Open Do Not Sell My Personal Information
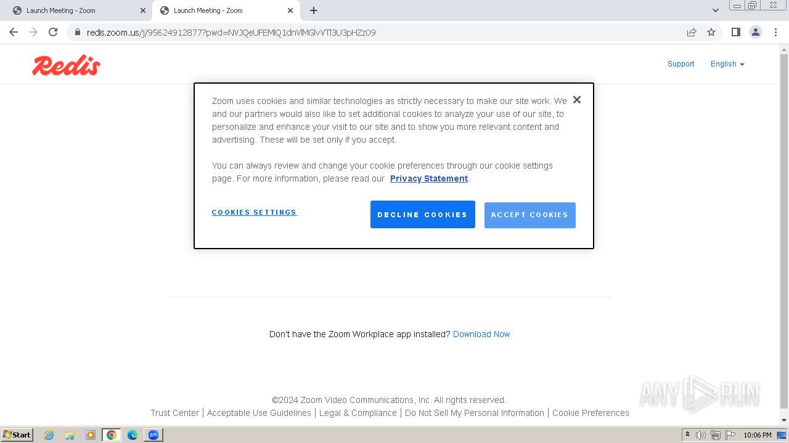Screen dimensions: 789x443 click(475, 413)
